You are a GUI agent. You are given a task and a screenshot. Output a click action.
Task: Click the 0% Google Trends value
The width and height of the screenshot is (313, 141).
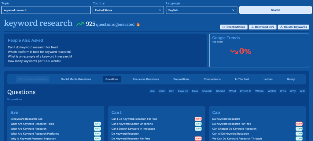(245, 51)
